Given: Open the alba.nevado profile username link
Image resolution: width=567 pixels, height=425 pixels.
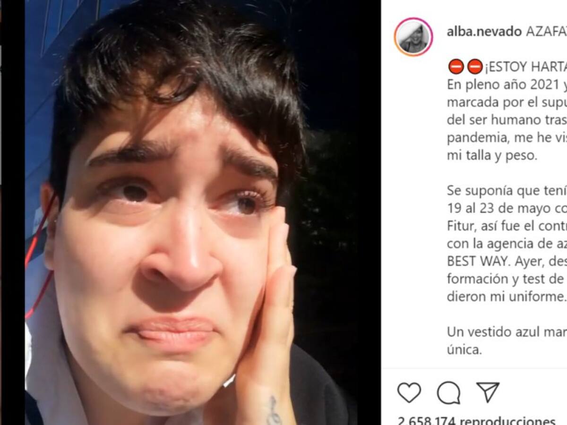Looking at the screenshot, I should pyautogui.click(x=484, y=32).
